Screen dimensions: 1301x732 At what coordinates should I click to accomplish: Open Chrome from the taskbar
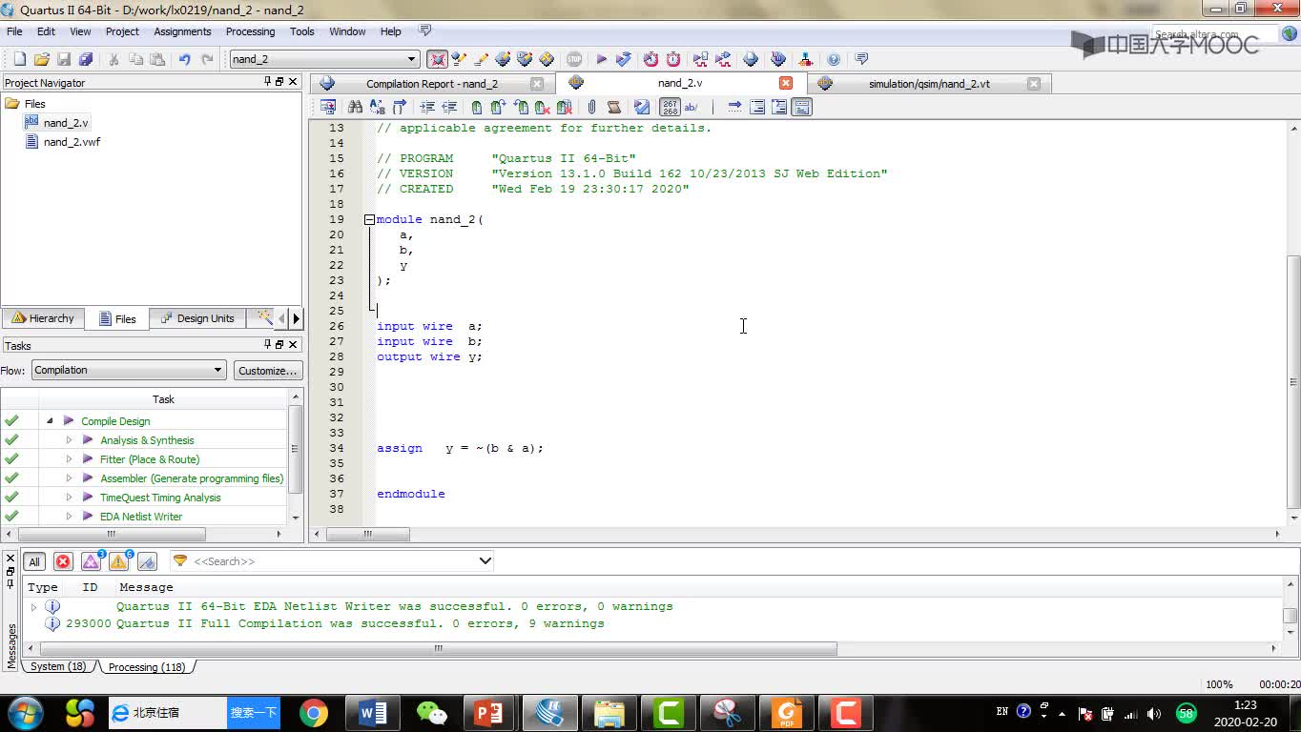coord(313,713)
